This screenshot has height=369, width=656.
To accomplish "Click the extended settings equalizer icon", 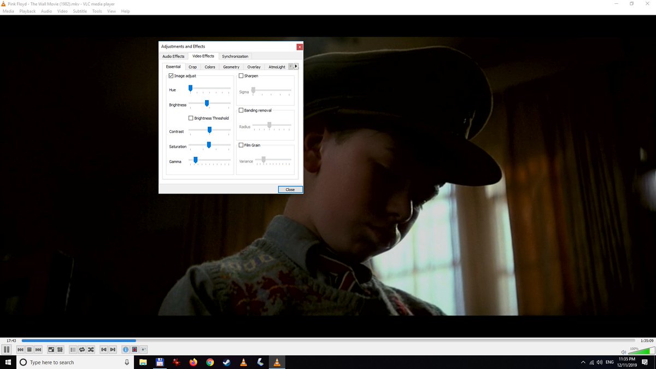I will pos(60,349).
